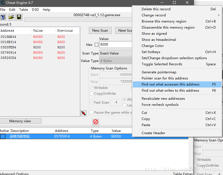Choose Show as signed

[177, 34]
